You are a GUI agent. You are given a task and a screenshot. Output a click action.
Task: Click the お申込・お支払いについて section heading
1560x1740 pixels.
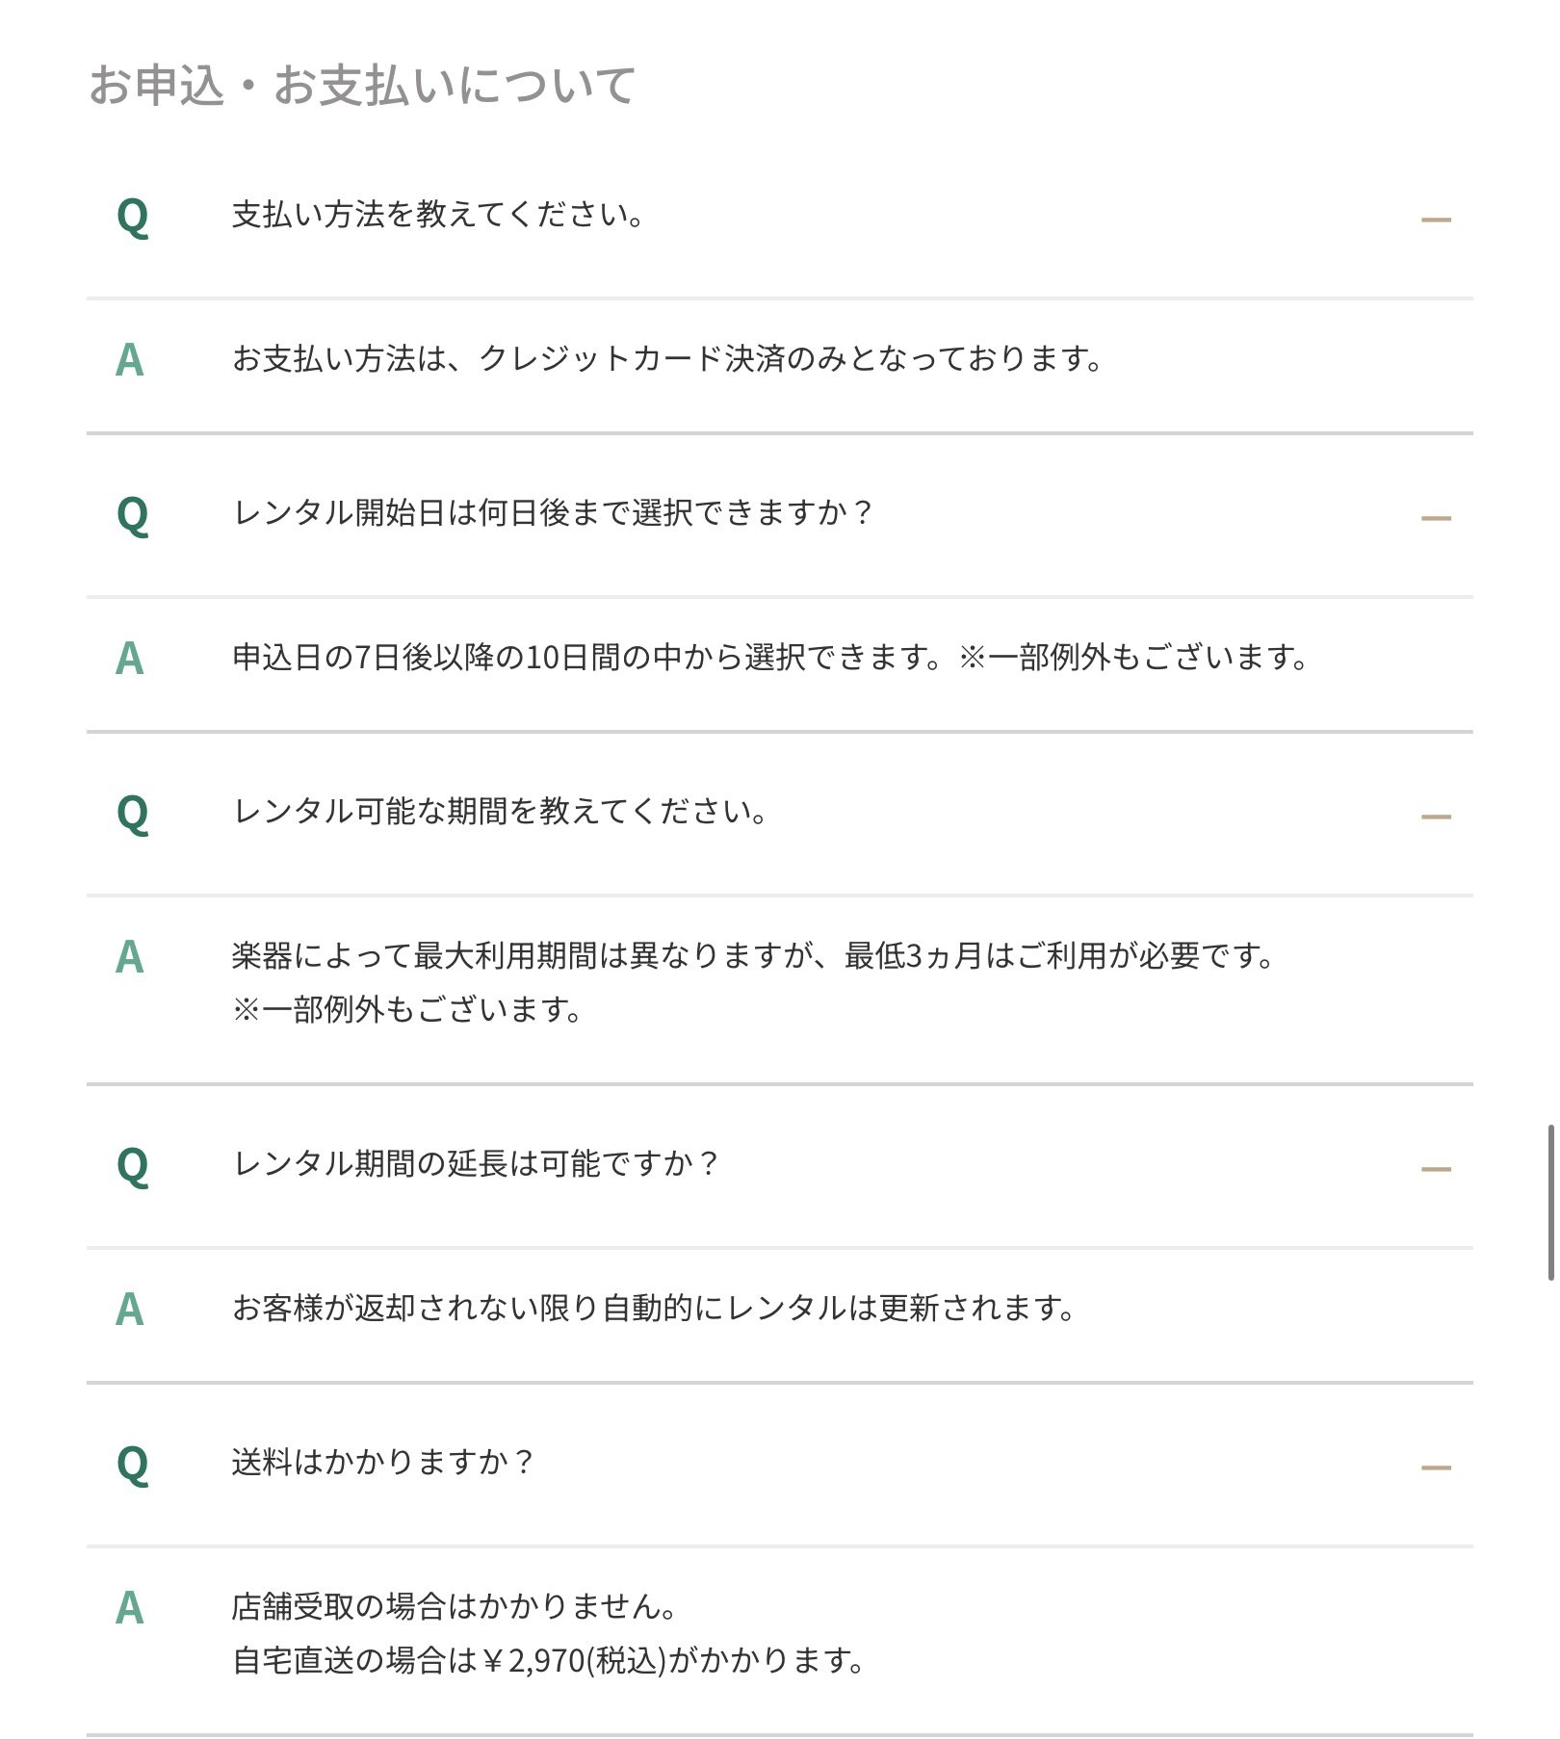pos(362,85)
